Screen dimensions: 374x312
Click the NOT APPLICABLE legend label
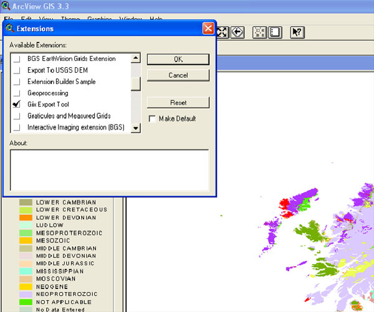(x=64, y=302)
